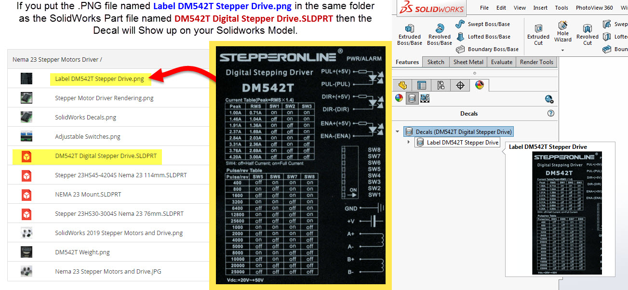Activate the Extruded Cut tool

(538, 35)
